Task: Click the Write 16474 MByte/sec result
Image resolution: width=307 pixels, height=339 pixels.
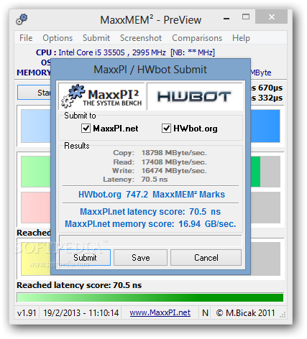Action: [x=160, y=171]
